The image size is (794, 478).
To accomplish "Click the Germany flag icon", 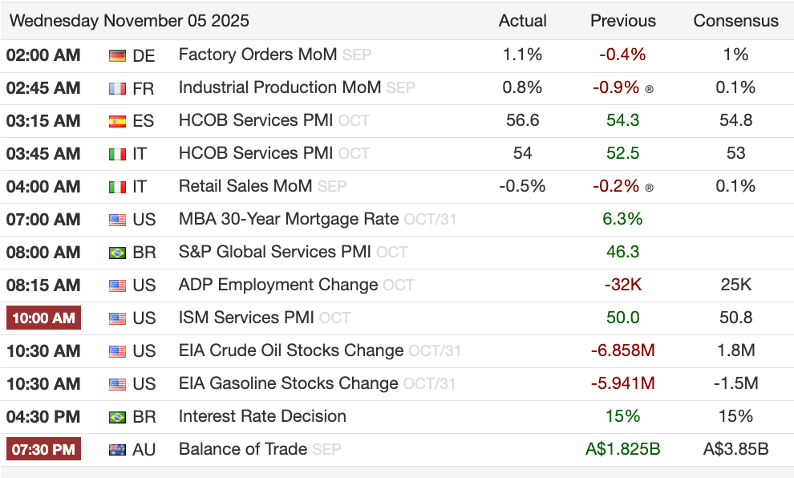I will 117,55.
